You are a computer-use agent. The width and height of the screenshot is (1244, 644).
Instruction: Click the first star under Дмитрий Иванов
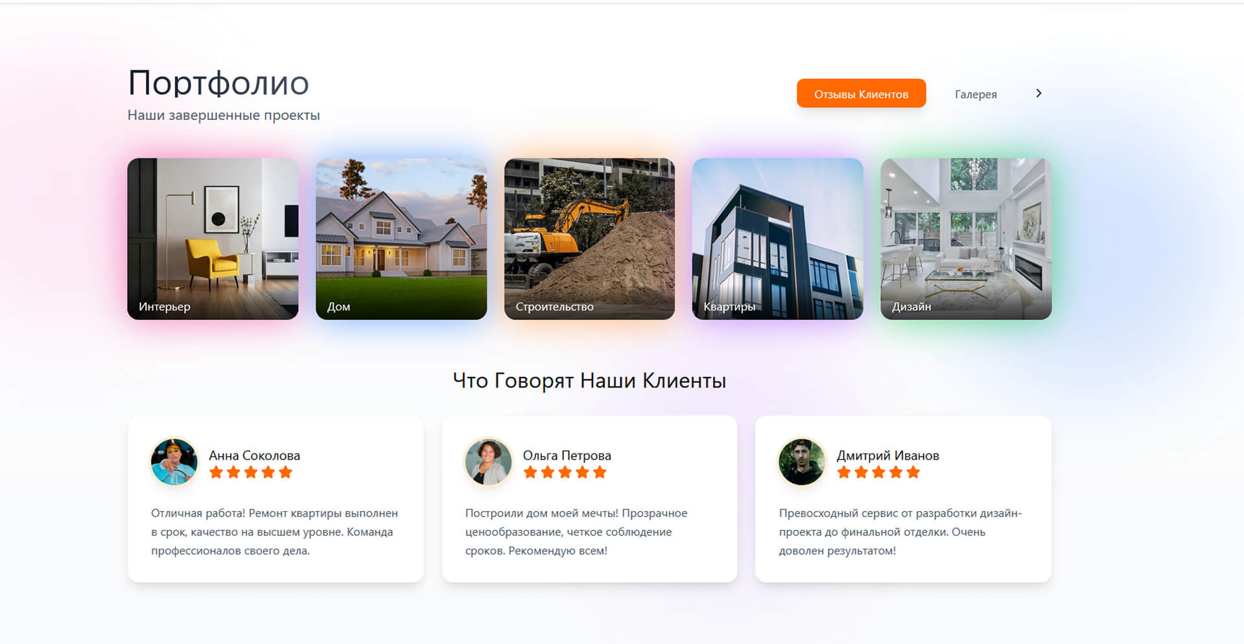click(x=844, y=472)
